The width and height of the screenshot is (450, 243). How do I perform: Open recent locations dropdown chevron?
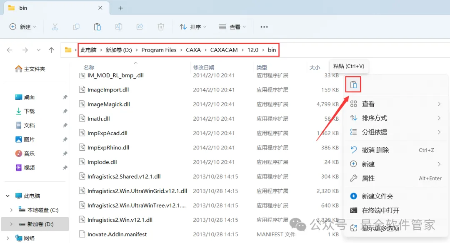tap(38, 50)
